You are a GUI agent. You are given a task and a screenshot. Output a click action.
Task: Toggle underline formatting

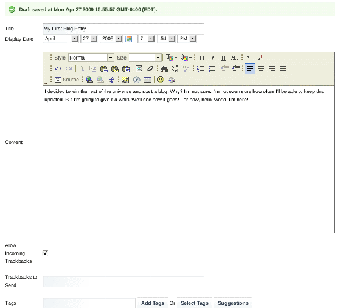(223, 58)
